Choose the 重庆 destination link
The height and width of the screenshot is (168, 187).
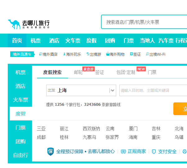pyautogui.click(x=156, y=137)
